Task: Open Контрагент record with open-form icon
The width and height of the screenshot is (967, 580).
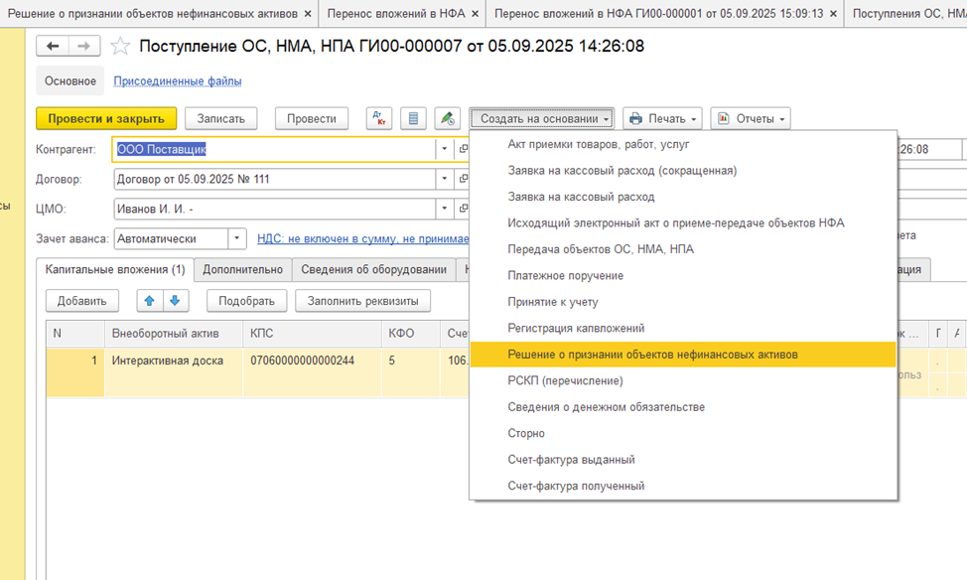Action: click(464, 149)
